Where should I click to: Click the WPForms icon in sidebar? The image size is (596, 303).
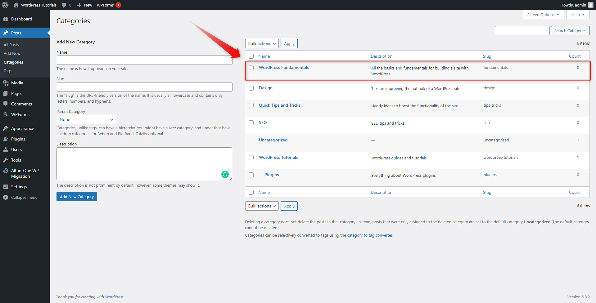[x=6, y=114]
